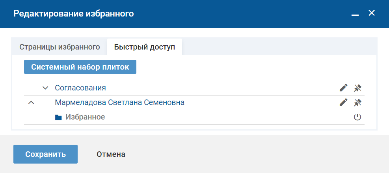Click pin icon for Мармеладова Светлана Семеновна
Viewport: 389px width, 173px height.
357,103
